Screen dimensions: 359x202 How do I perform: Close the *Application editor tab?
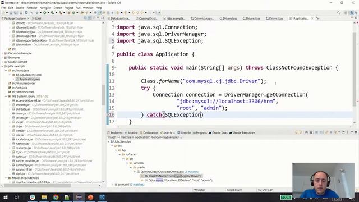click(312, 19)
